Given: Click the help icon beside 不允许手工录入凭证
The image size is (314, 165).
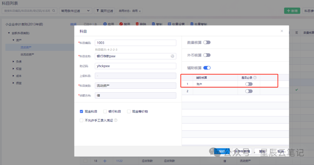Looking at the screenshot, I should [x=116, y=120].
